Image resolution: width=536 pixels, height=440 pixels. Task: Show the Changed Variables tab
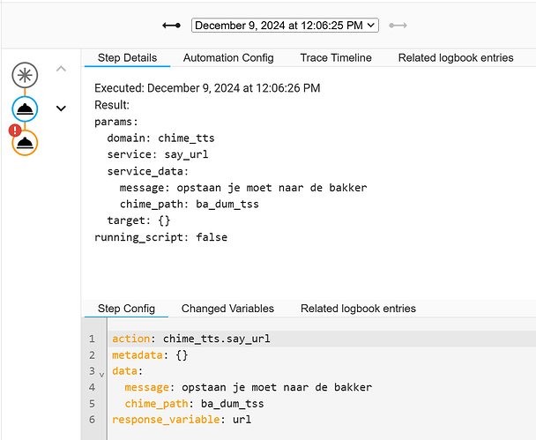[x=227, y=309]
